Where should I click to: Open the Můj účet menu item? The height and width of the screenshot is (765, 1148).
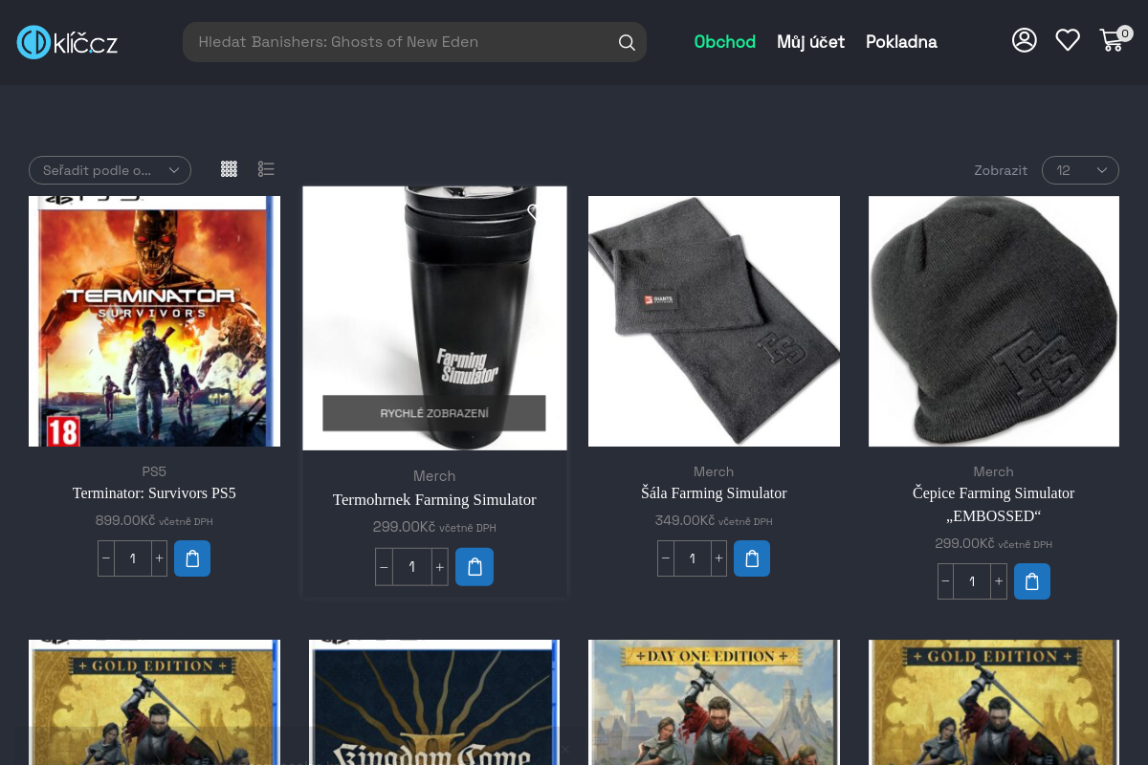(810, 42)
